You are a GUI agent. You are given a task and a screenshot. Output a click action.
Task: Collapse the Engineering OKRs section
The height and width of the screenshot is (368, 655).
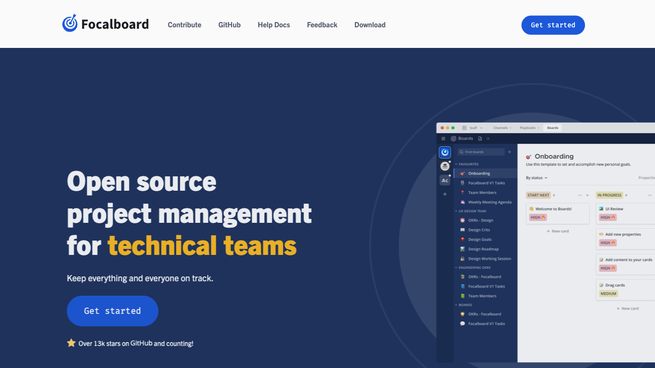point(473,268)
